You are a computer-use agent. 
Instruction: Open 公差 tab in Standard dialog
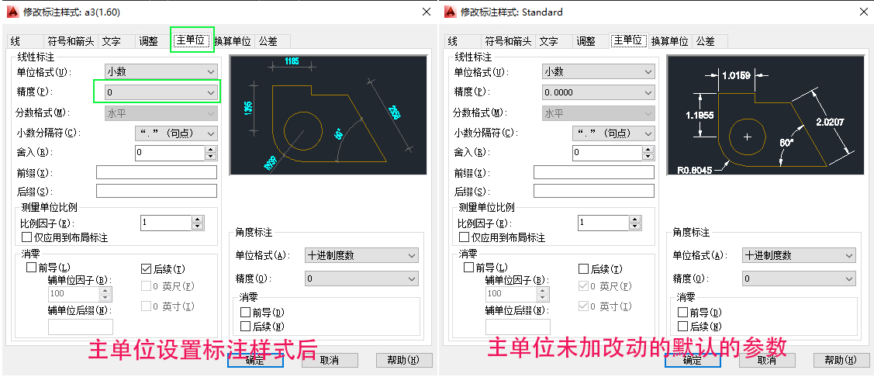click(710, 41)
